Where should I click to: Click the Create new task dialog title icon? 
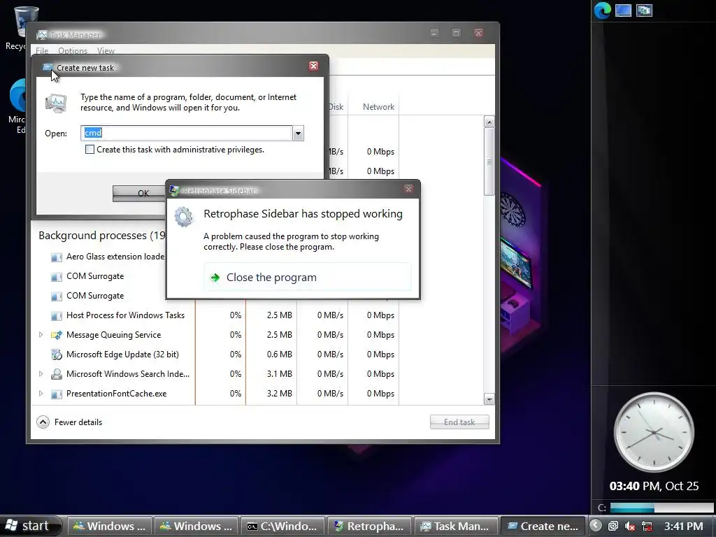point(47,68)
